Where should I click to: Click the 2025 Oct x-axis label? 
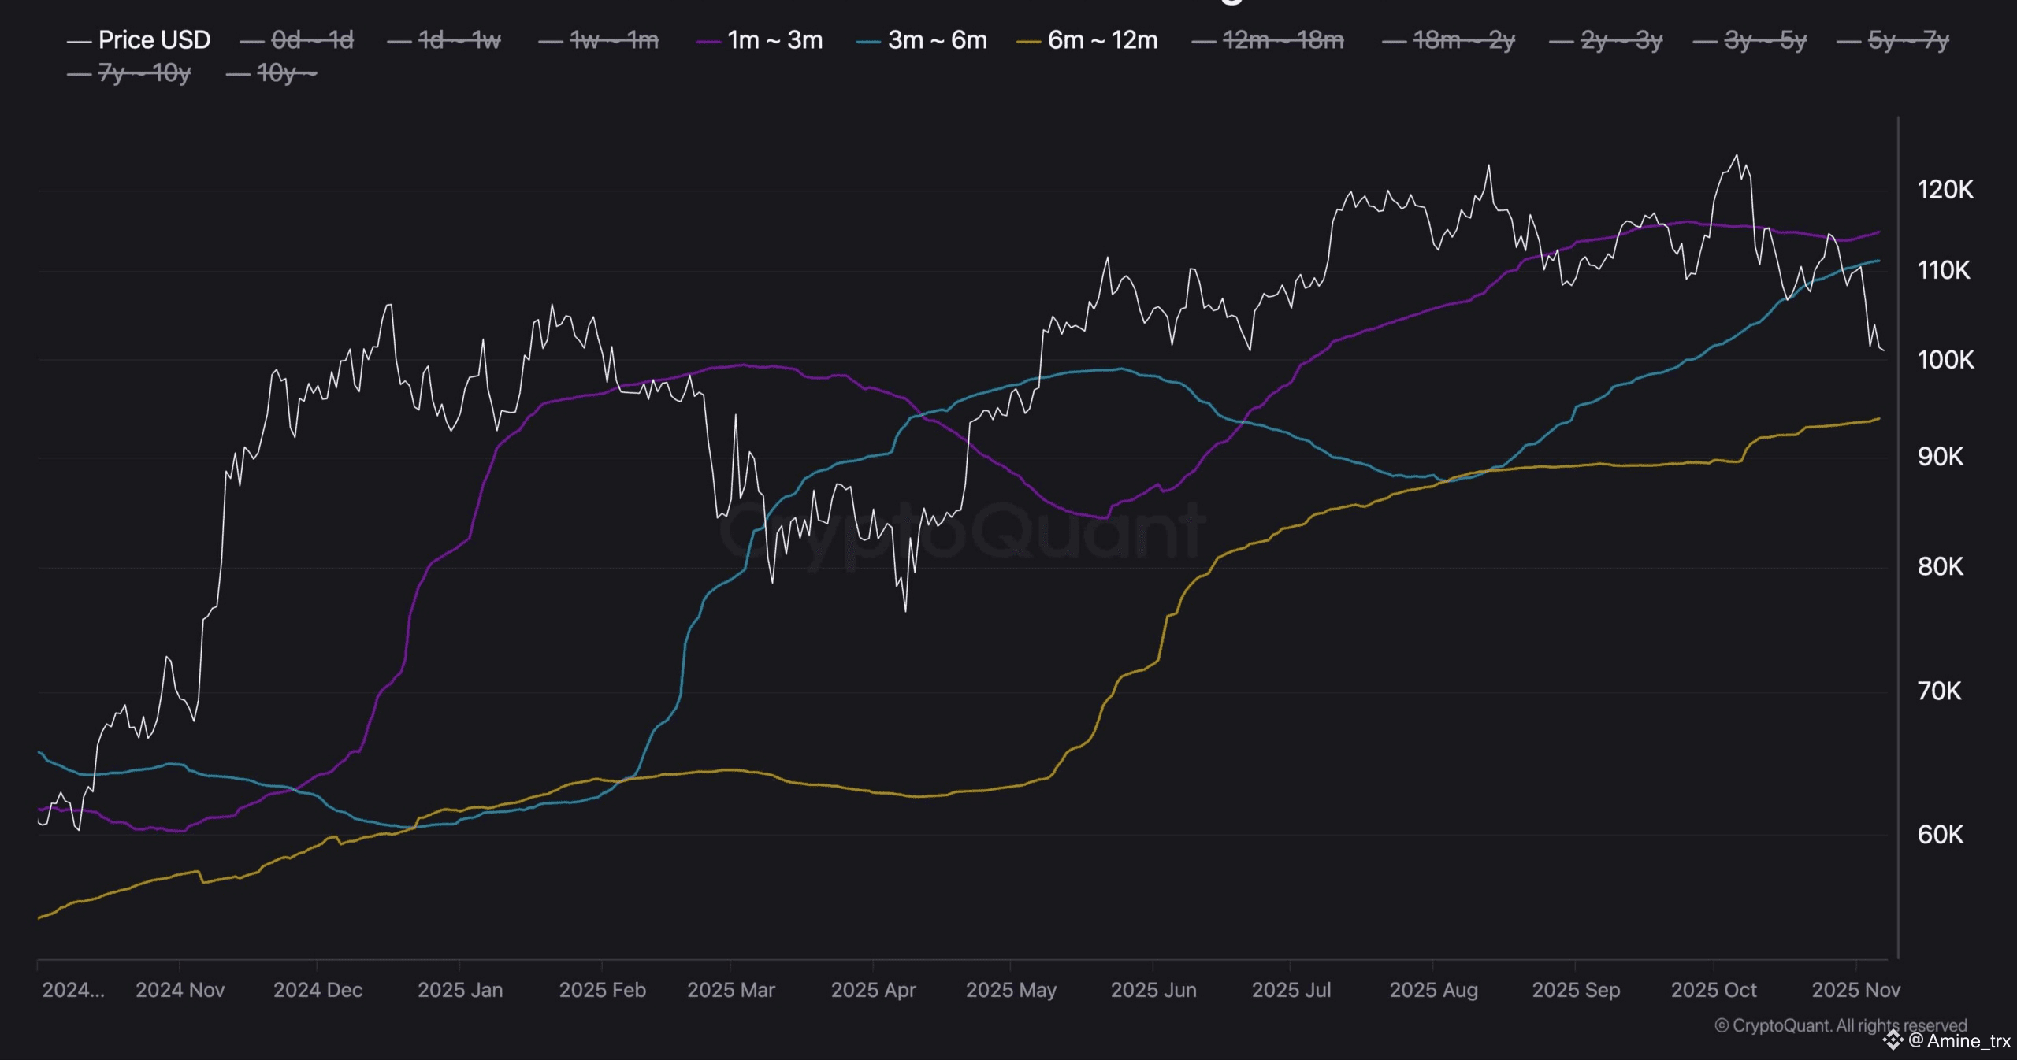pos(1713,990)
